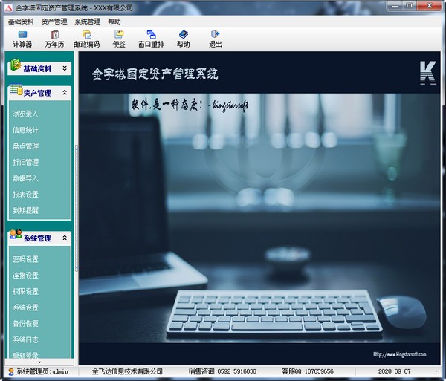Open the 便签 sticky note tool
Screen dimensions: 446x381
pyautogui.click(x=119, y=39)
